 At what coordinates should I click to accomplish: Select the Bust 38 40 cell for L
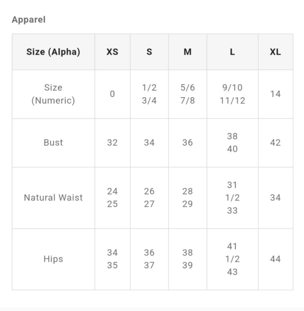click(x=232, y=142)
